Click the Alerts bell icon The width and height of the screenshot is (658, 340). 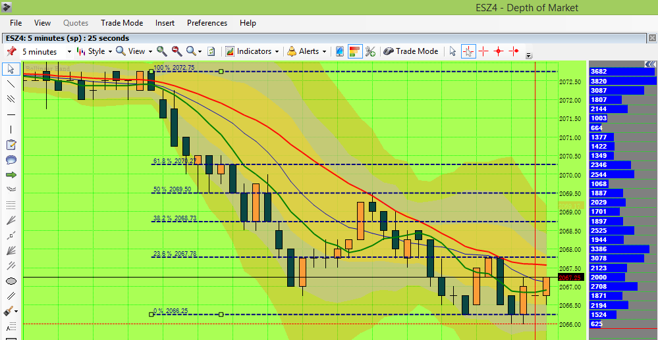point(292,51)
